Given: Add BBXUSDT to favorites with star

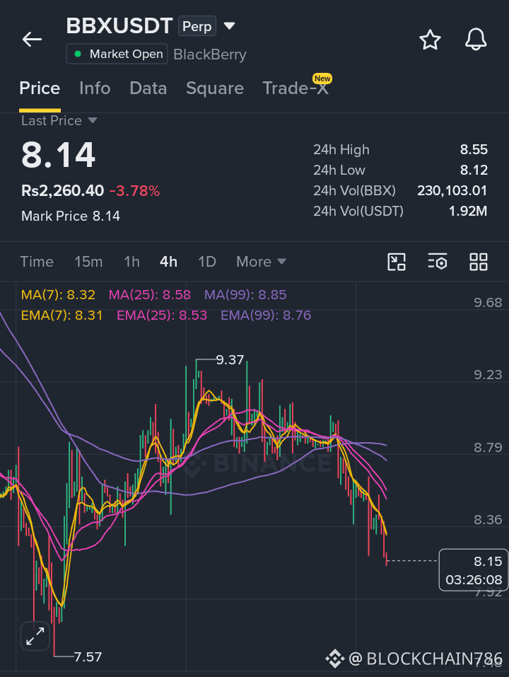Looking at the screenshot, I should click(x=430, y=40).
